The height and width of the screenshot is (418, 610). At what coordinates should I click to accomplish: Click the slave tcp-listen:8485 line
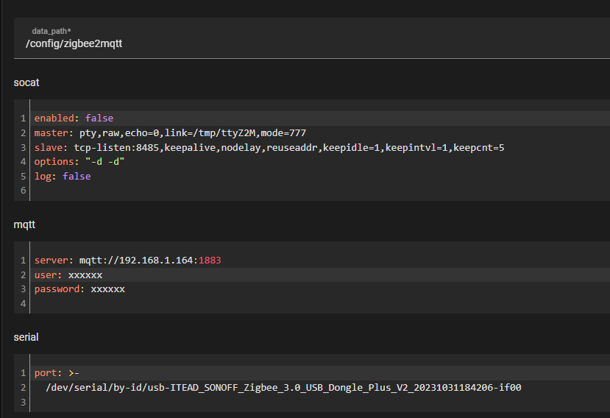coord(269,148)
